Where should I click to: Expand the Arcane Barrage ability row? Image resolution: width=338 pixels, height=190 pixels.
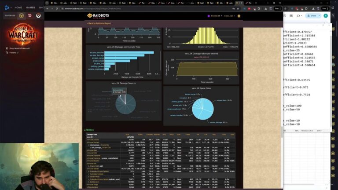click(93, 142)
